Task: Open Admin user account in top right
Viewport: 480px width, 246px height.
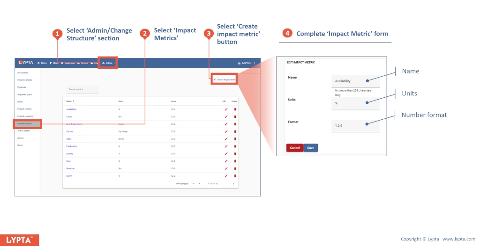Action: tap(244, 63)
